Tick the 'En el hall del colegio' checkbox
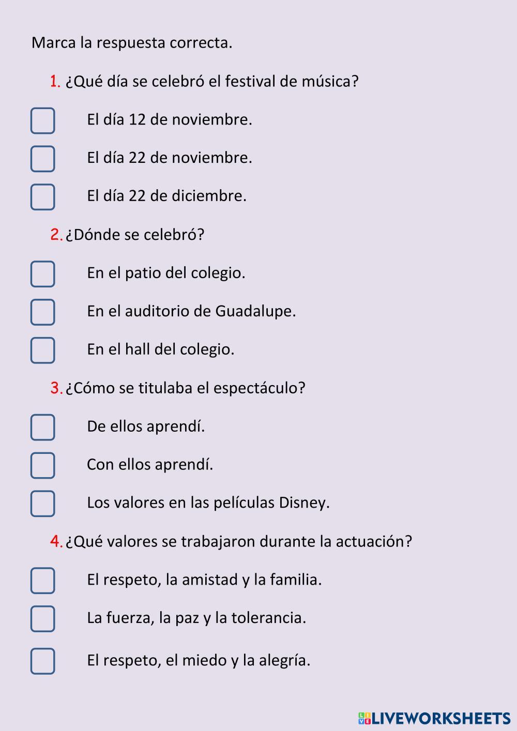517x731 pixels. [42, 351]
